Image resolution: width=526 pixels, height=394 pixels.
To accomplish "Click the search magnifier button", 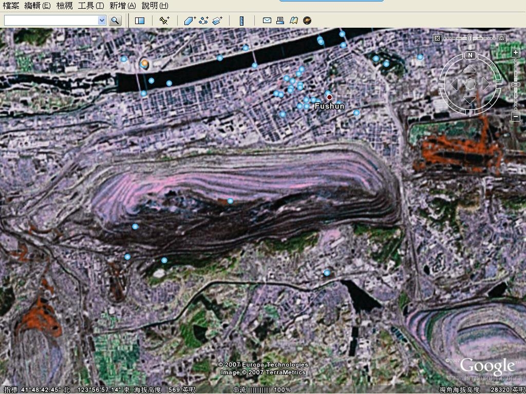I will (115, 21).
